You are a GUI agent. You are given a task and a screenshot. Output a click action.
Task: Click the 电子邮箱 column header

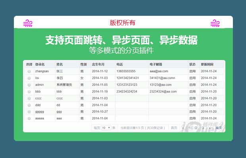pos(156,64)
